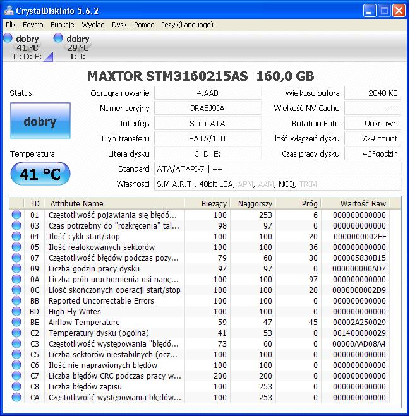Image resolution: width=410 pixels, height=416 pixels.
Task: Click the ID column header
Action: click(x=34, y=203)
